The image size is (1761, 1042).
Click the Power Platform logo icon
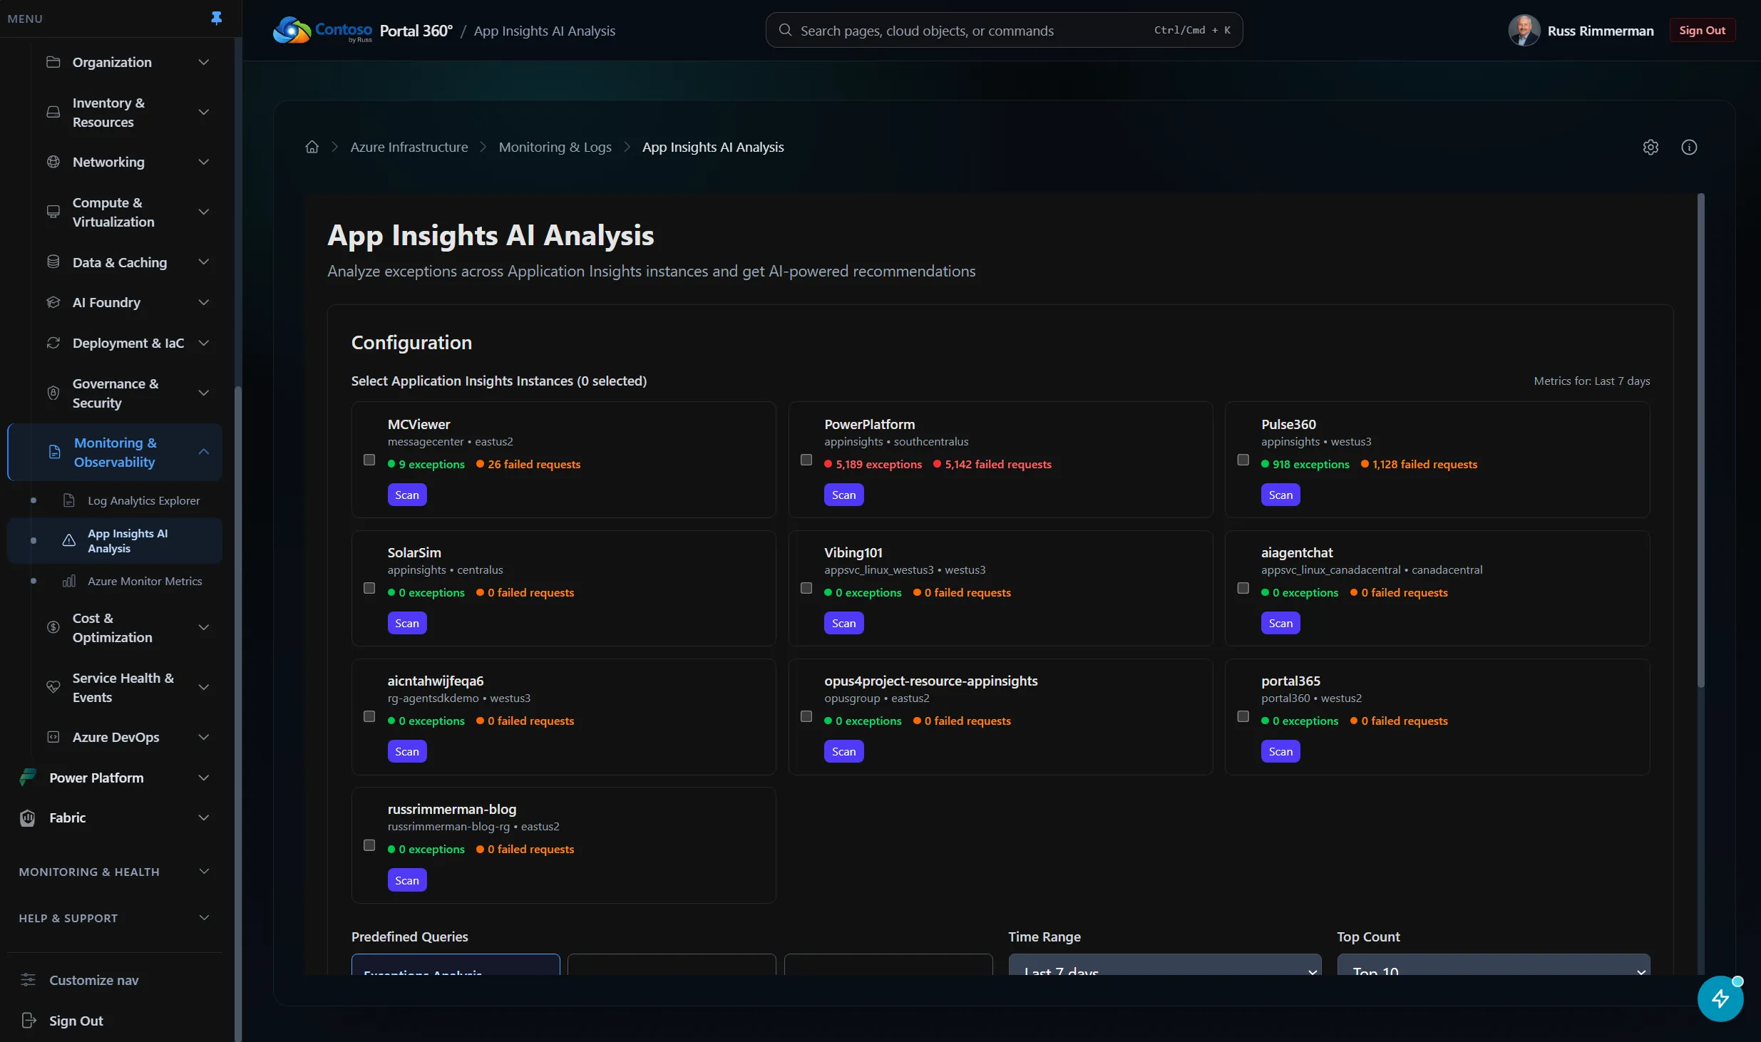(x=28, y=778)
